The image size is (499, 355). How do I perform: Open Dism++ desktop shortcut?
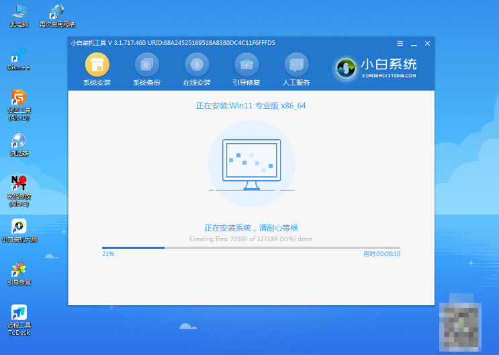19,57
